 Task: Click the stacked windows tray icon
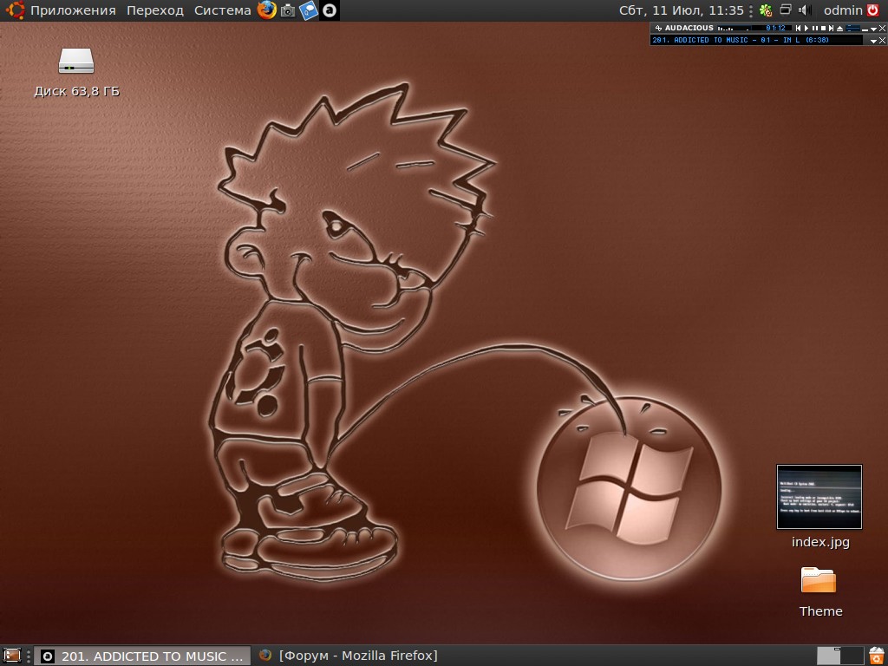pos(786,10)
